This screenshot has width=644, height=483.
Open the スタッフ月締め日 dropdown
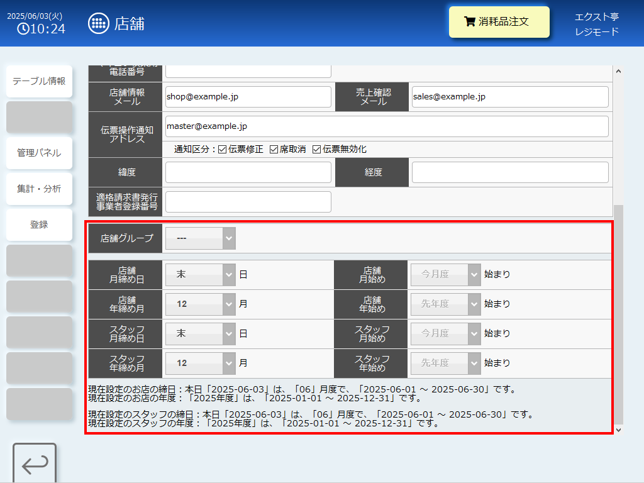click(201, 333)
